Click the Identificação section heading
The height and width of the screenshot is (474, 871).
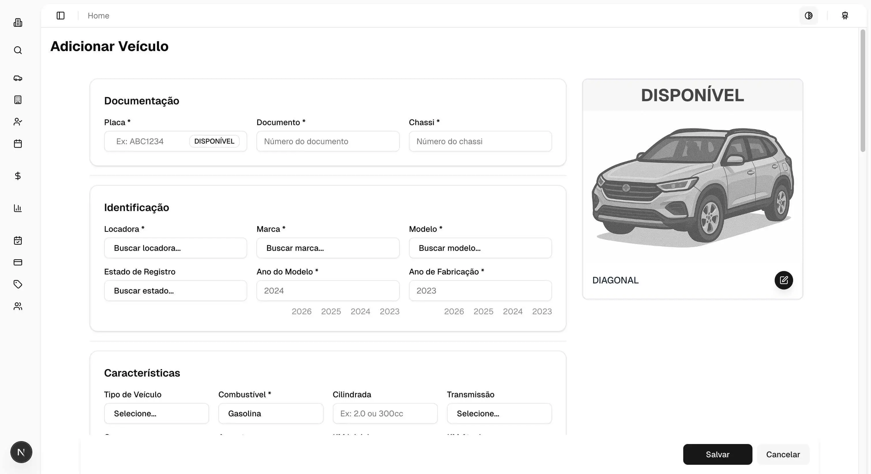click(137, 207)
